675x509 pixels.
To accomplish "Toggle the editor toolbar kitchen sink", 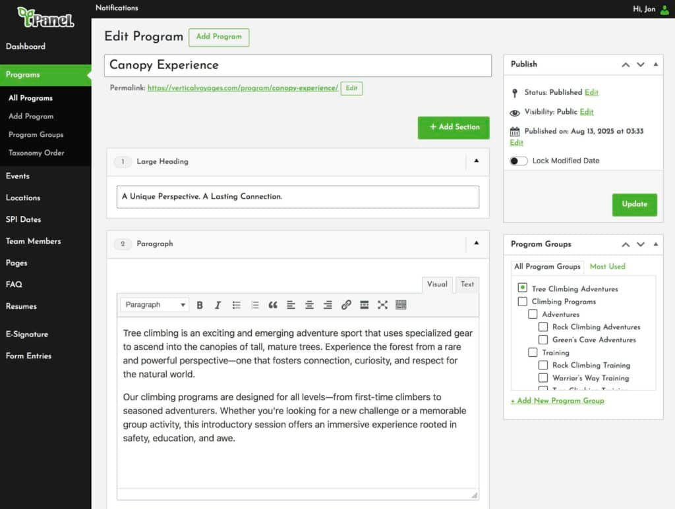I will point(401,305).
